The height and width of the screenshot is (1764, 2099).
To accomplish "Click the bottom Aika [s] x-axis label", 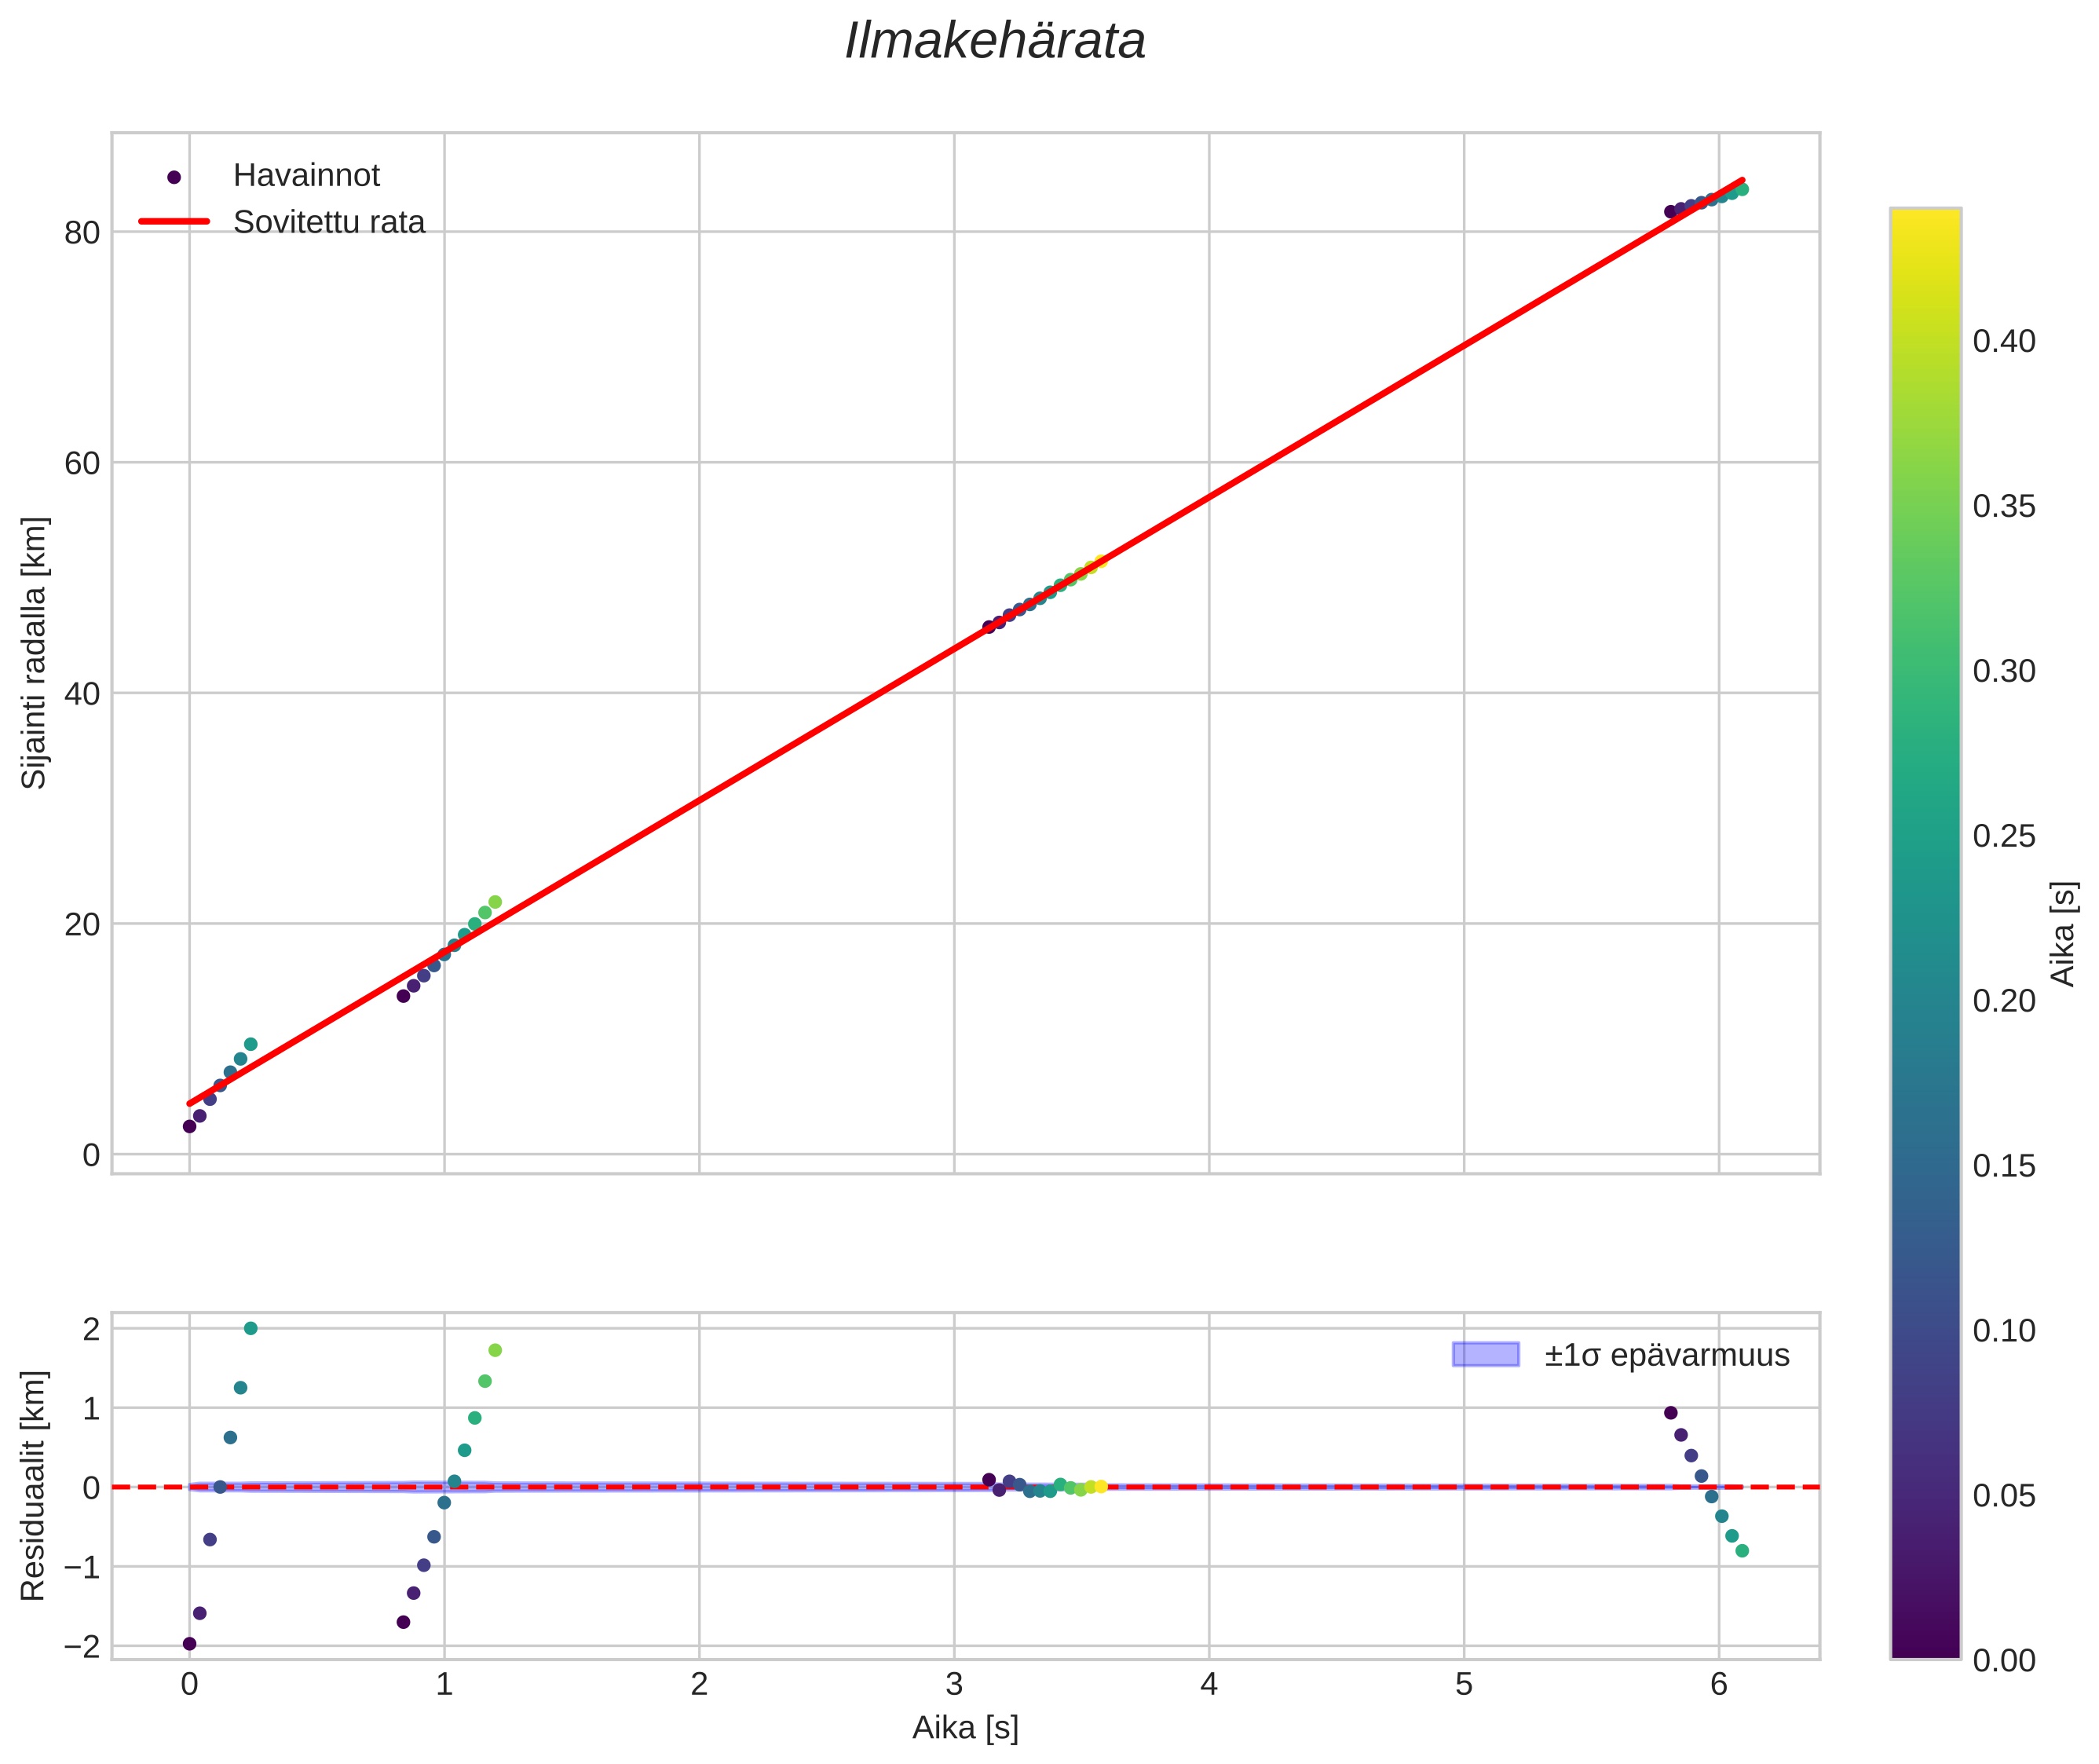I will tap(965, 1727).
